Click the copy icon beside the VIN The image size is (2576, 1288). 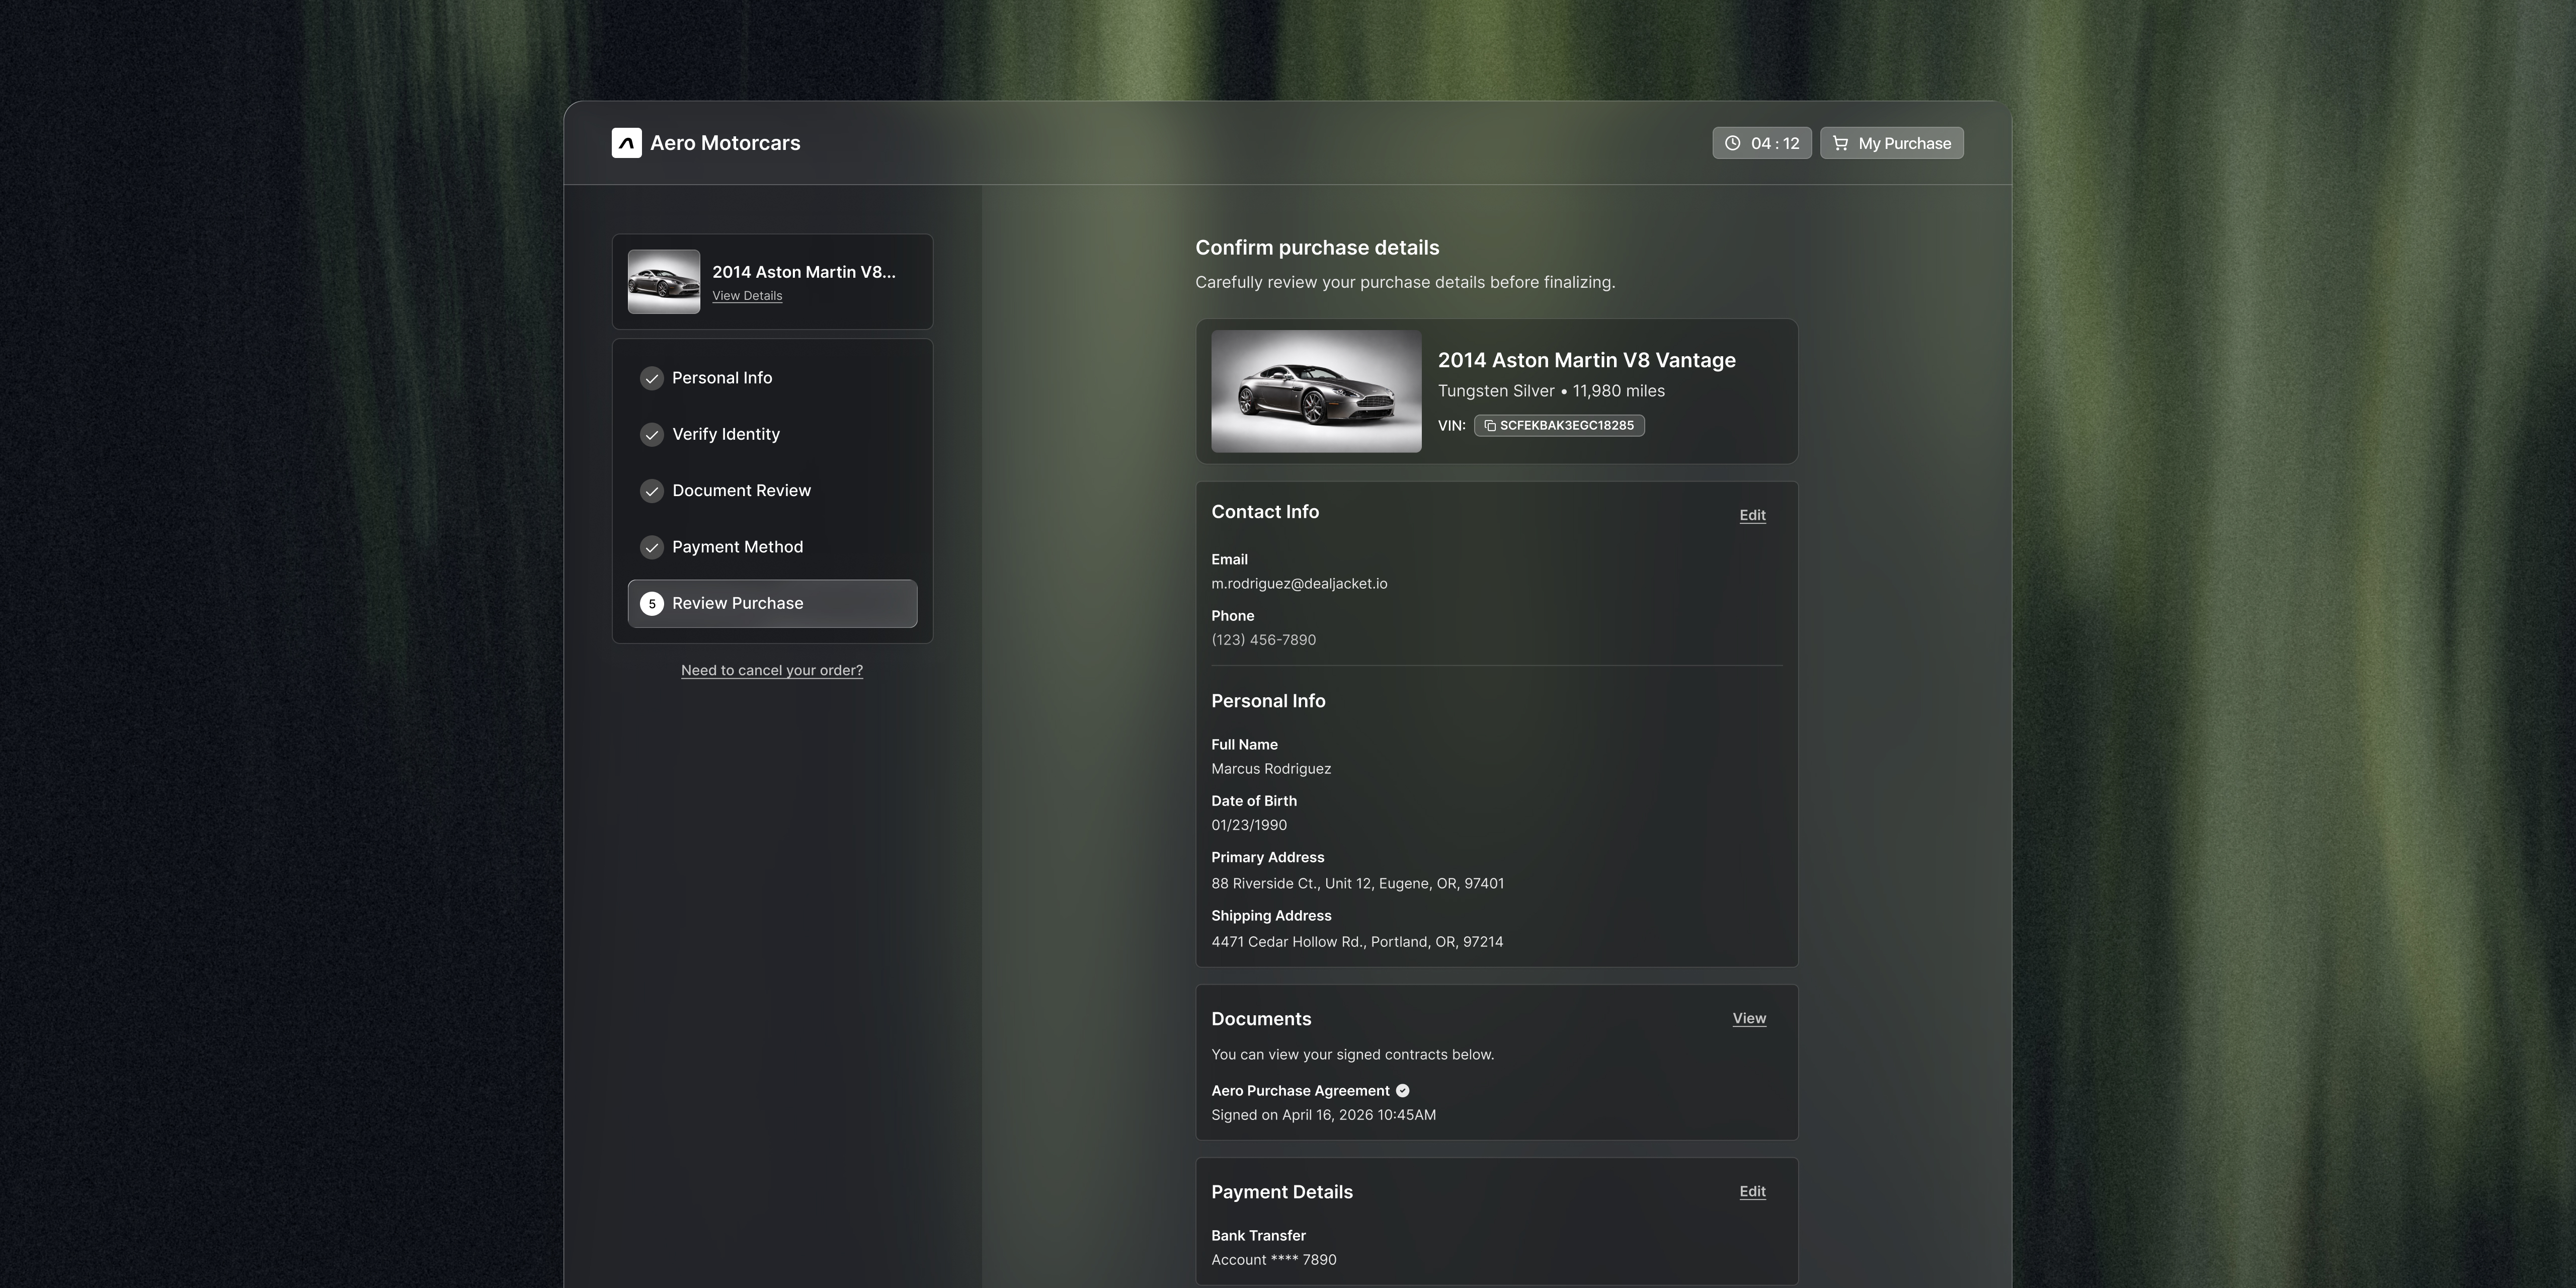[1490, 426]
